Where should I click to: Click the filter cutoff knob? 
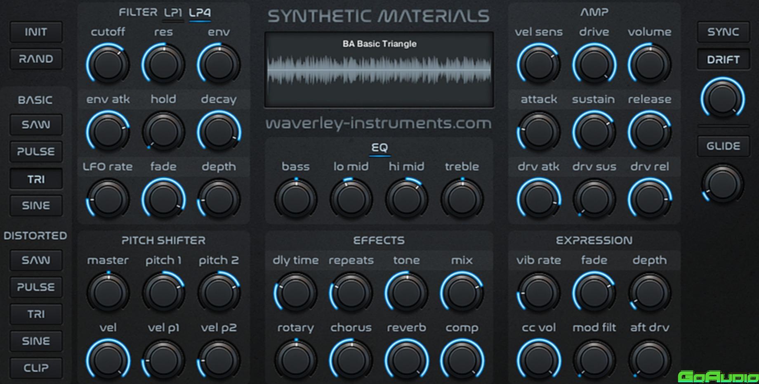(x=108, y=64)
